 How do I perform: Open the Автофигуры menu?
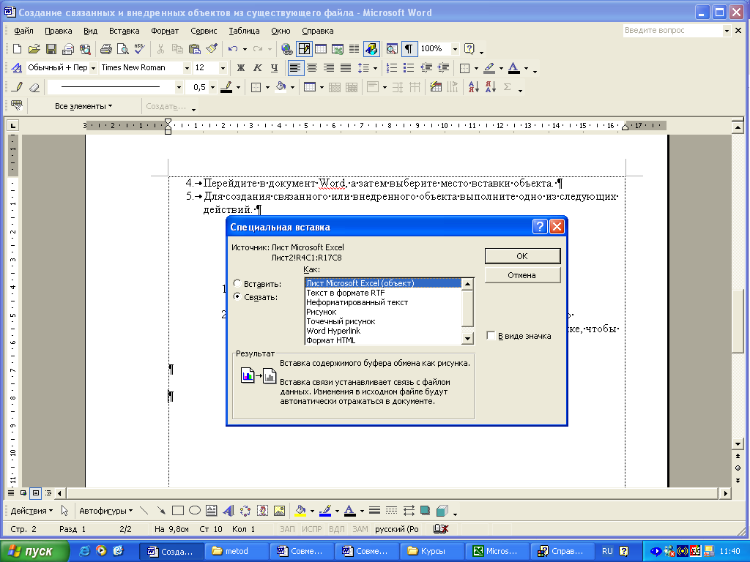pyautogui.click(x=105, y=511)
